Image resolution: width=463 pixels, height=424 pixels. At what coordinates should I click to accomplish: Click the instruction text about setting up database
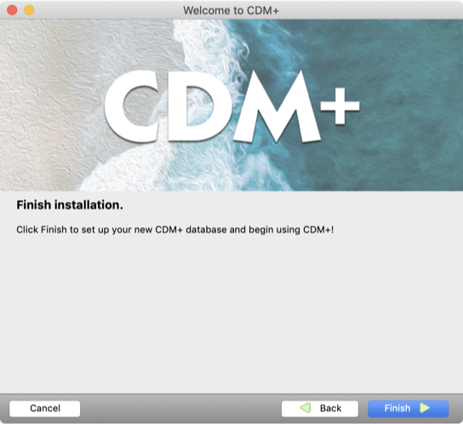174,230
